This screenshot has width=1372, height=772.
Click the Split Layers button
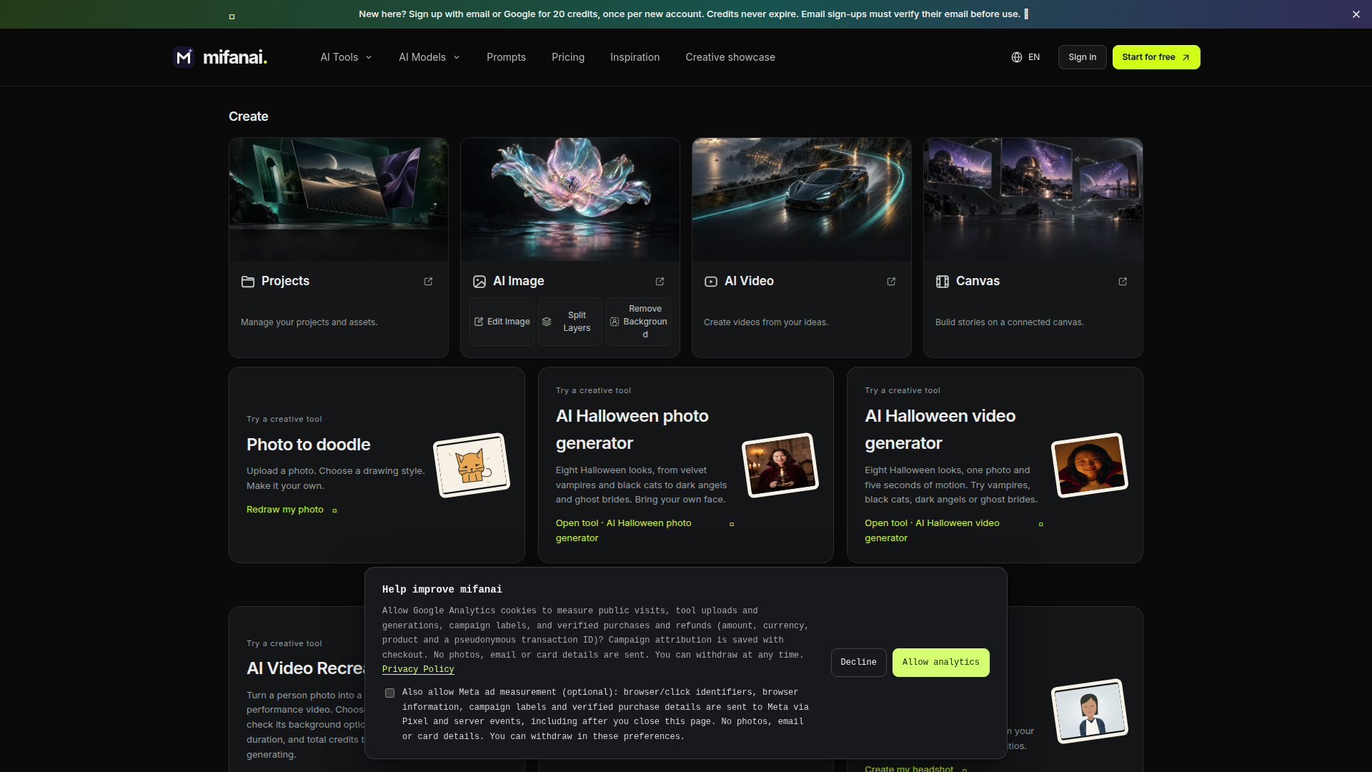point(570,322)
